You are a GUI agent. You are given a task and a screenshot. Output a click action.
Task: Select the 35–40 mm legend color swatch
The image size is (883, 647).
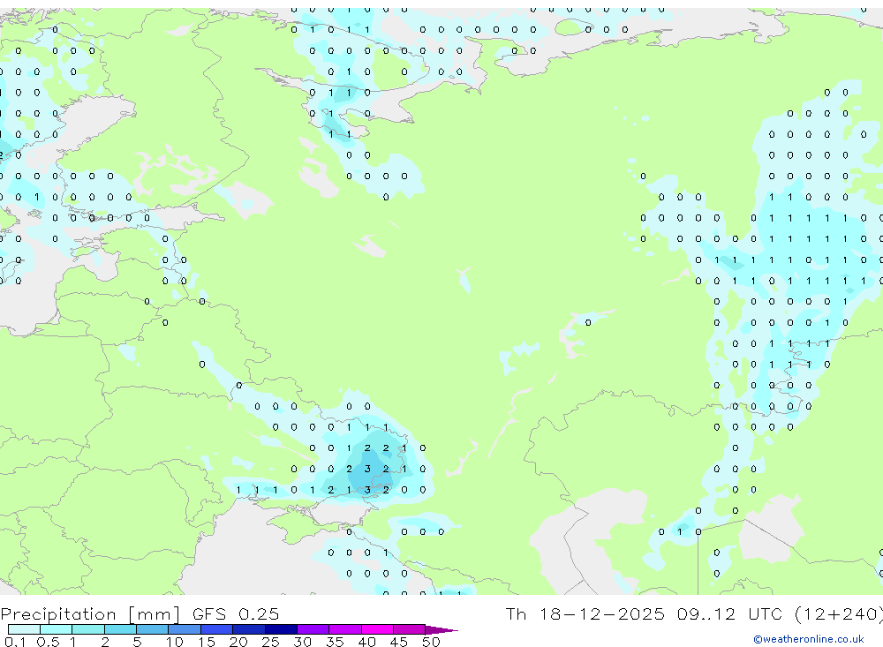coord(345,629)
